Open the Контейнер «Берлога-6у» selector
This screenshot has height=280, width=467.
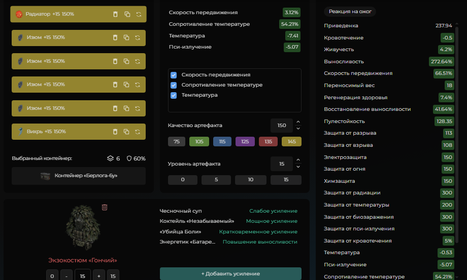pyautogui.click(x=79, y=176)
